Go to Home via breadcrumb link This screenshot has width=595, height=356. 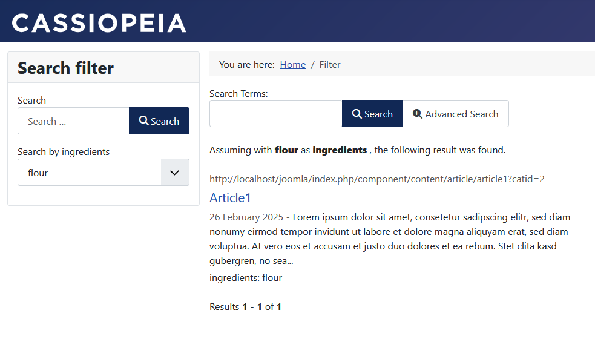pos(292,64)
